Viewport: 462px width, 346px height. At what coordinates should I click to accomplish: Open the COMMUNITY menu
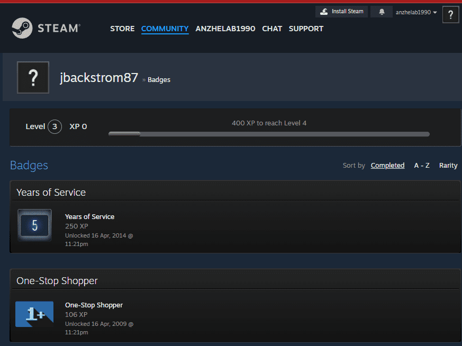pyautogui.click(x=165, y=29)
